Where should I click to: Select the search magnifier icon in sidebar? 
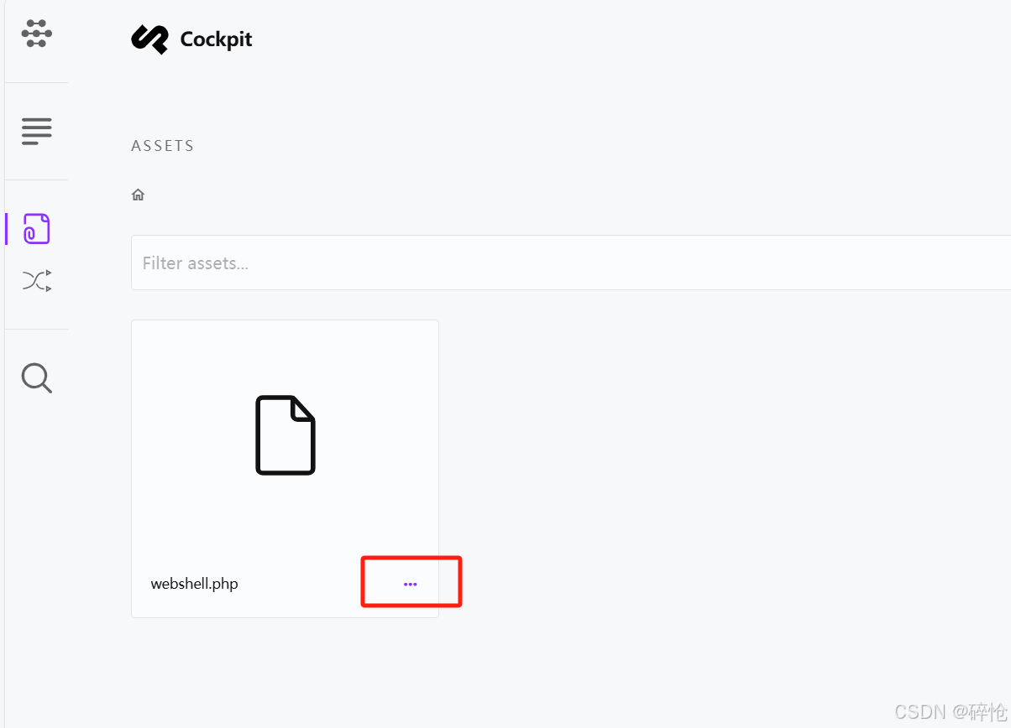click(x=36, y=377)
